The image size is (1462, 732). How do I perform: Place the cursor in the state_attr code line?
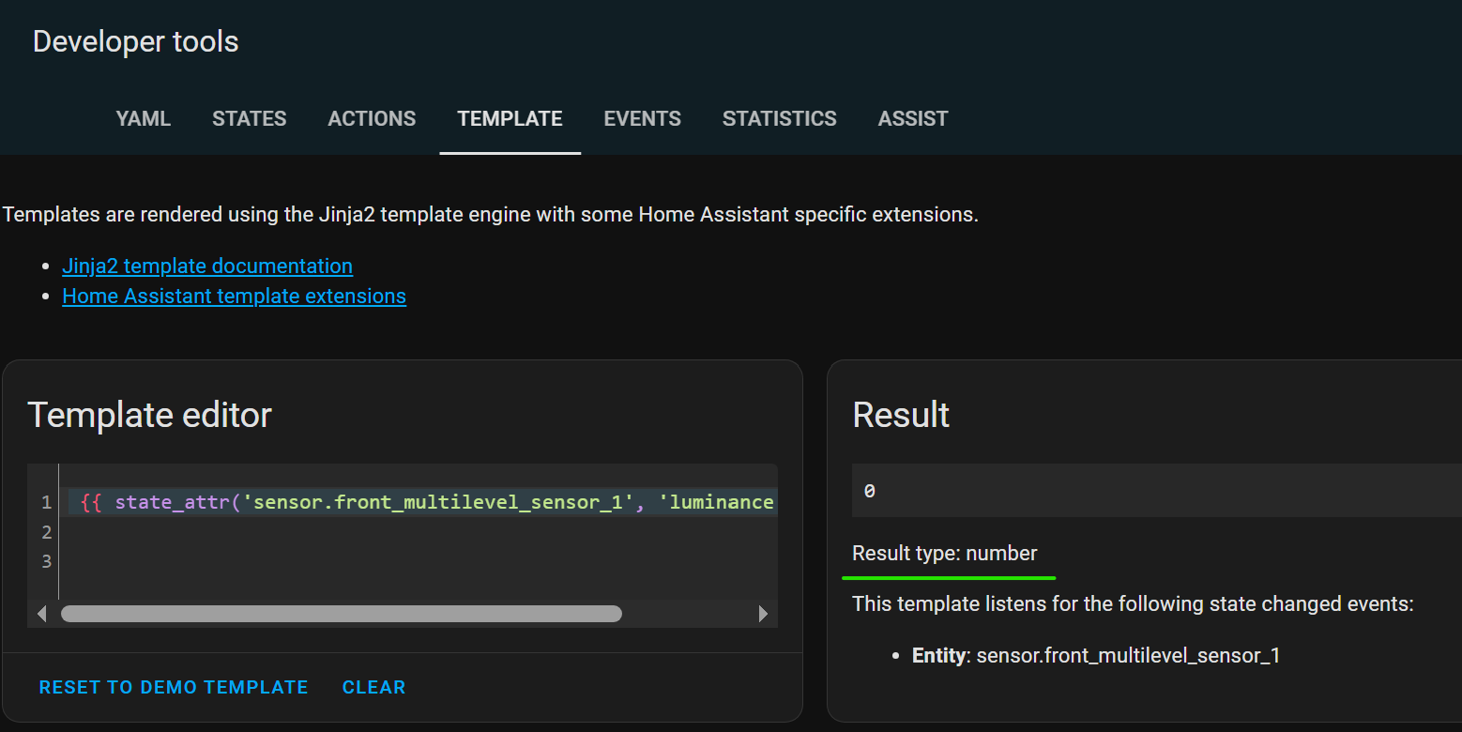coord(422,503)
